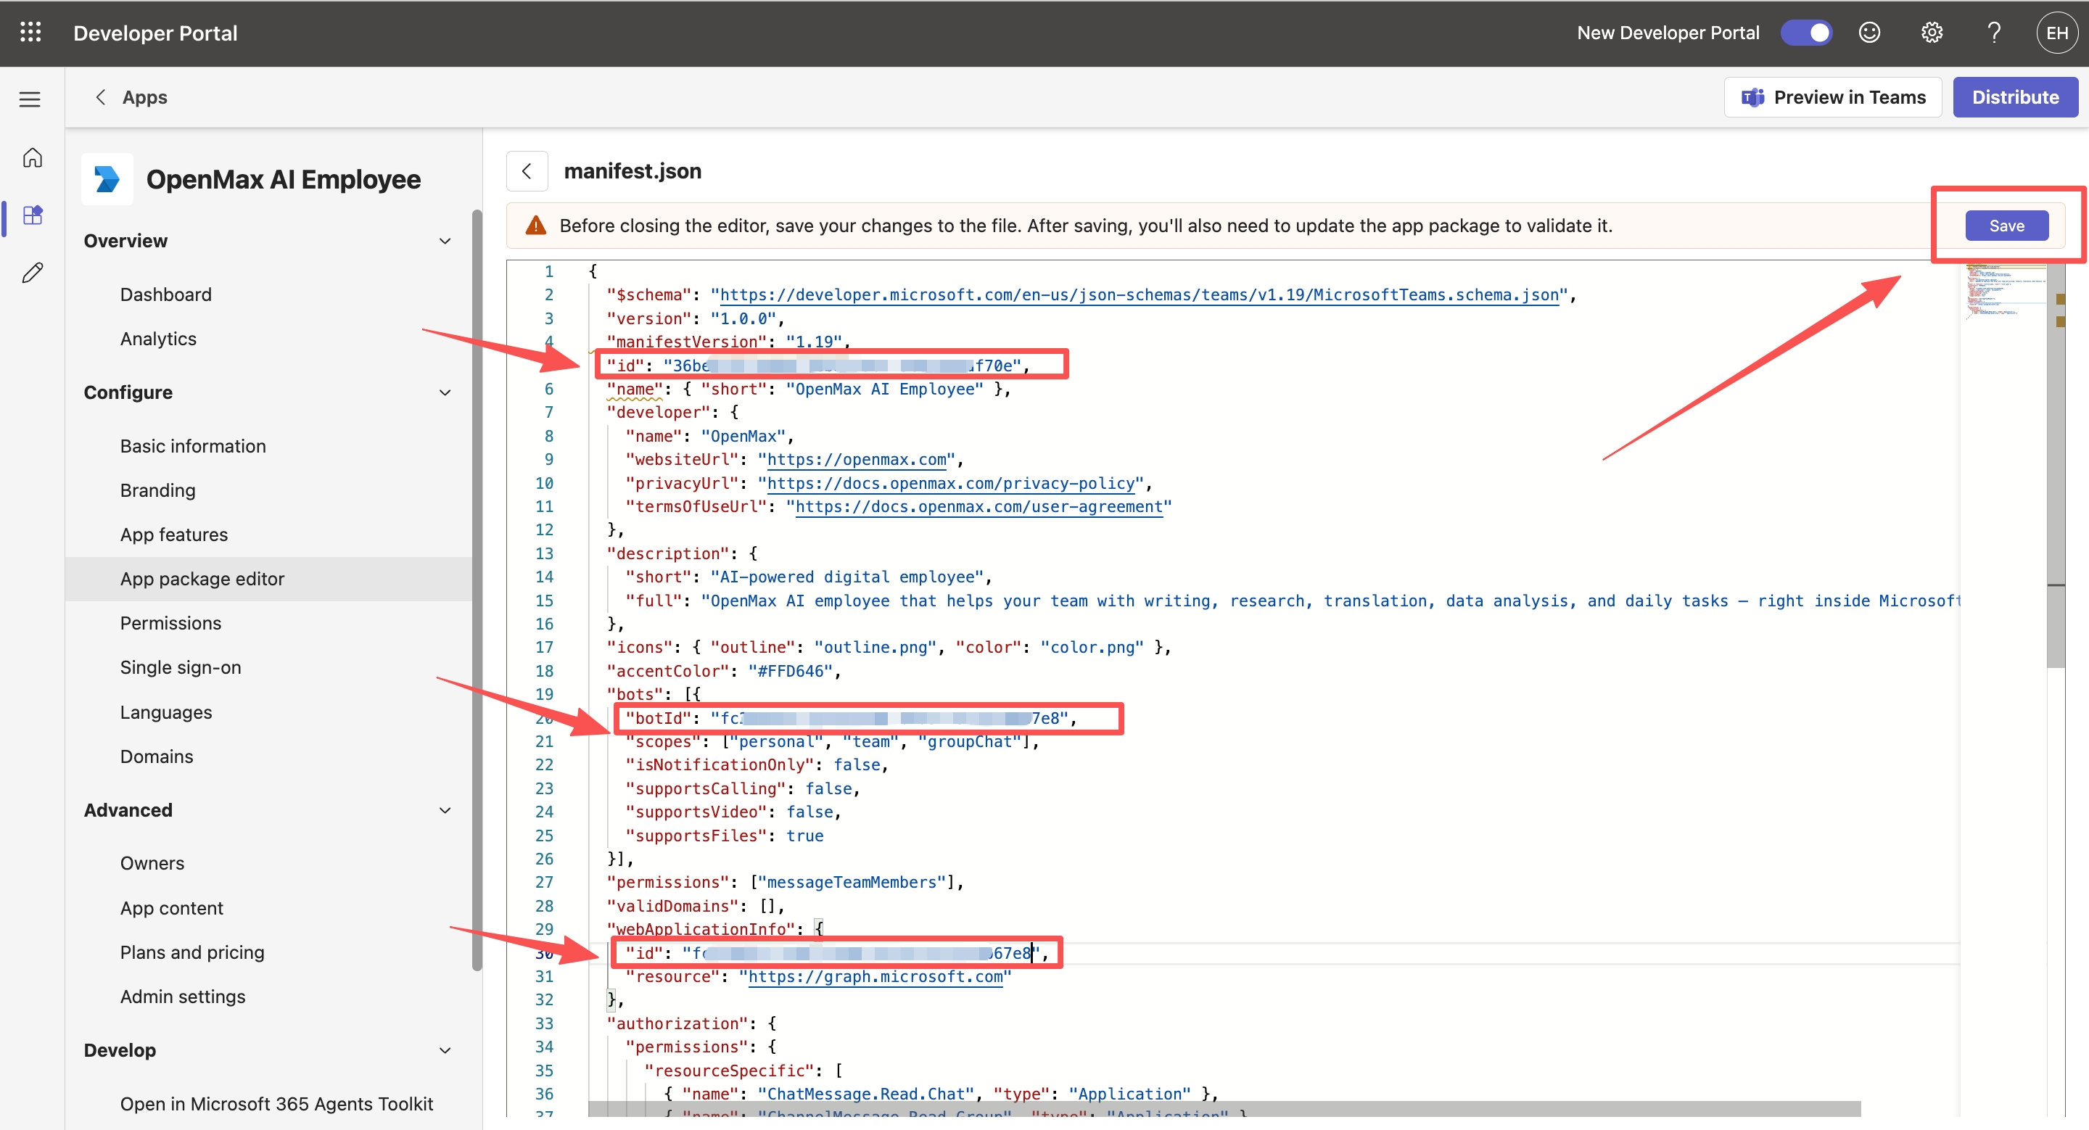Collapse the Develop section
The image size is (2089, 1130).
(x=445, y=1049)
